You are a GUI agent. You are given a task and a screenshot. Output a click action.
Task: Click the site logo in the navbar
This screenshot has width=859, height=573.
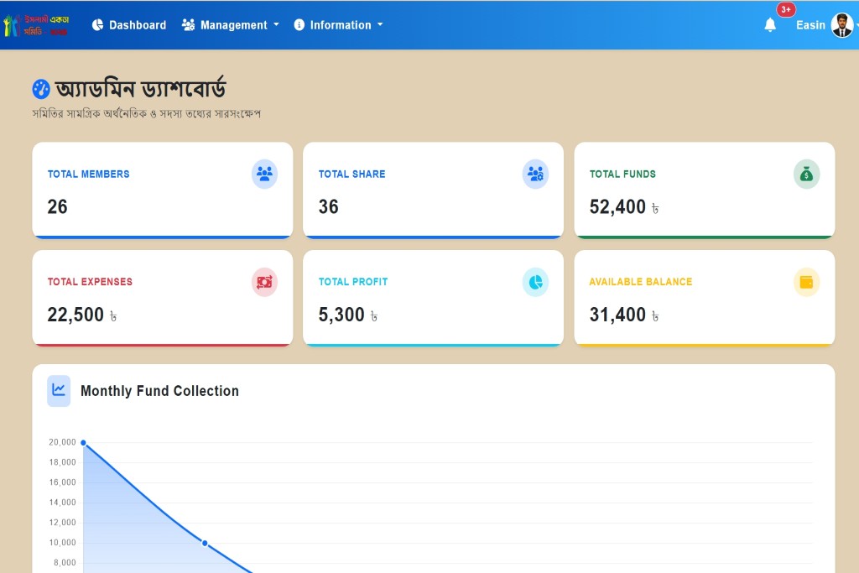point(36,25)
